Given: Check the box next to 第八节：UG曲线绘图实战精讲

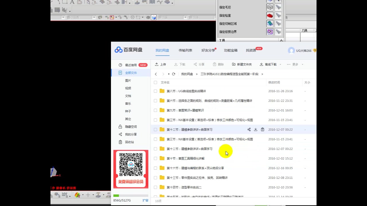Looking at the screenshot, I should tap(155, 91).
